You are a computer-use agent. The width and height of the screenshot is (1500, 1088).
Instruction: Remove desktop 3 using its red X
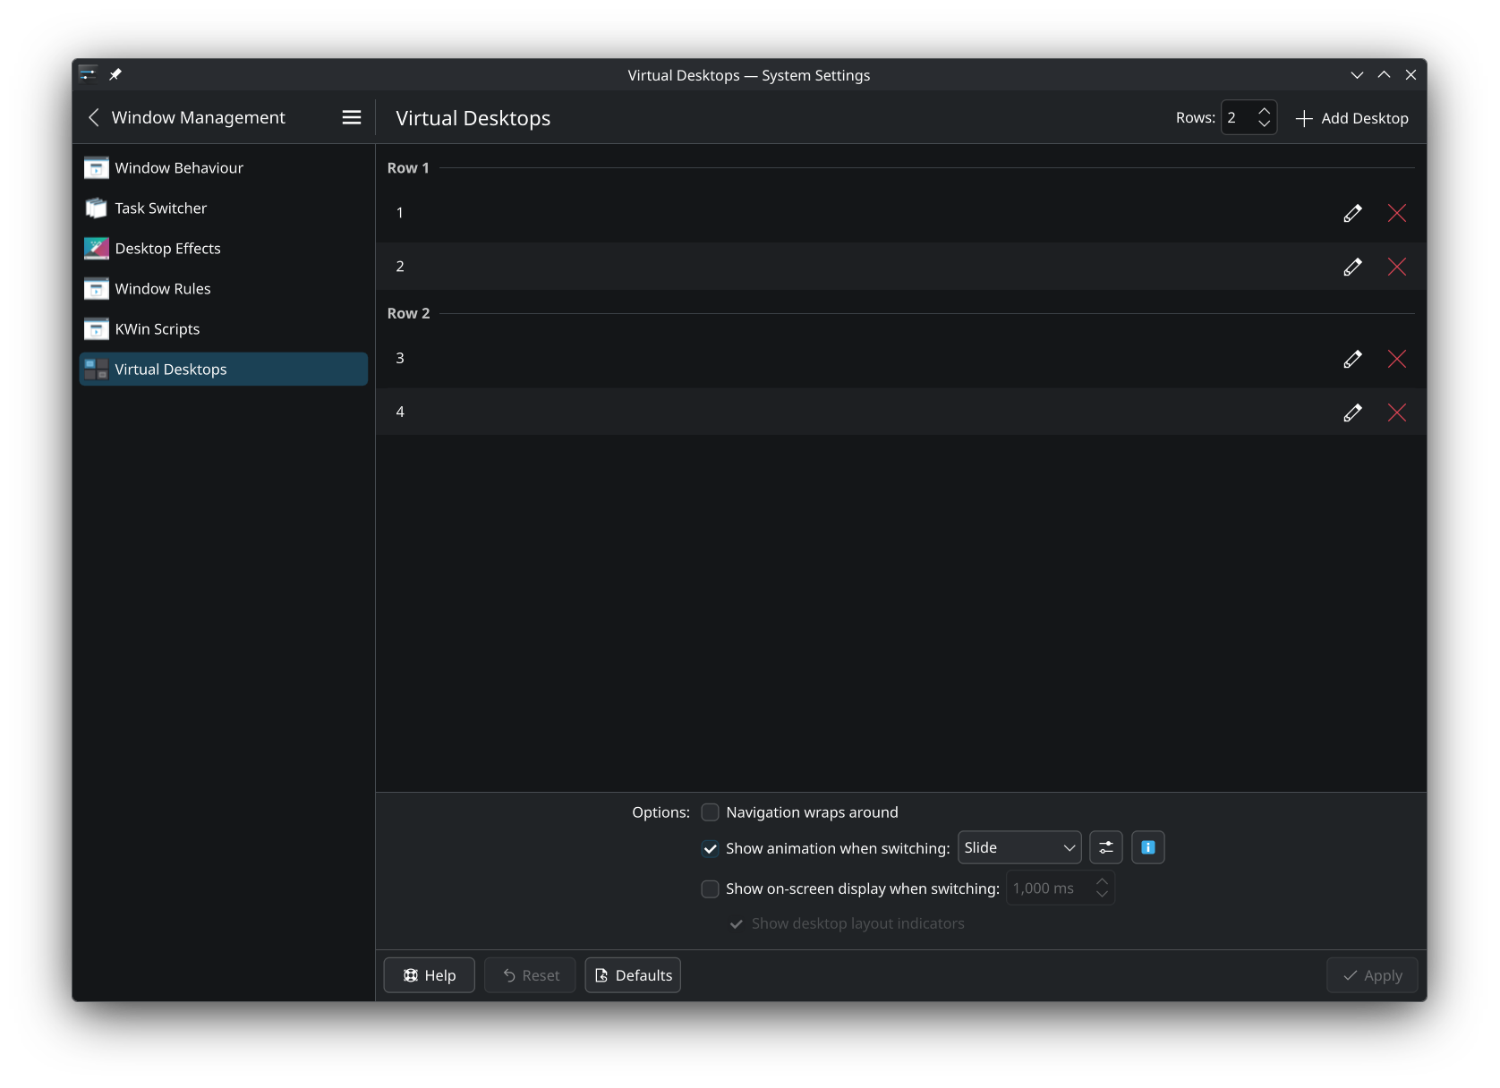click(1396, 359)
